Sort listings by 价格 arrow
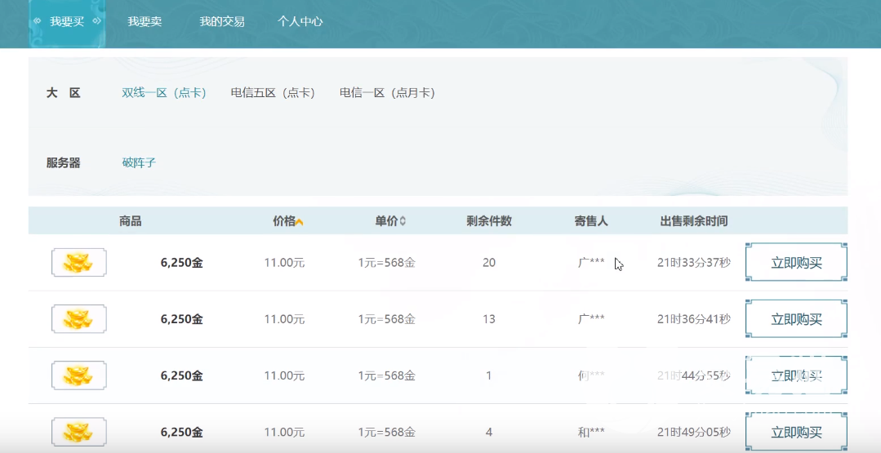881x453 pixels. (300, 222)
